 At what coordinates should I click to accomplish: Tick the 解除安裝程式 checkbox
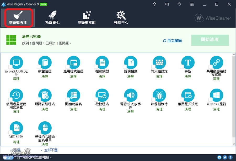pos(39,100)
